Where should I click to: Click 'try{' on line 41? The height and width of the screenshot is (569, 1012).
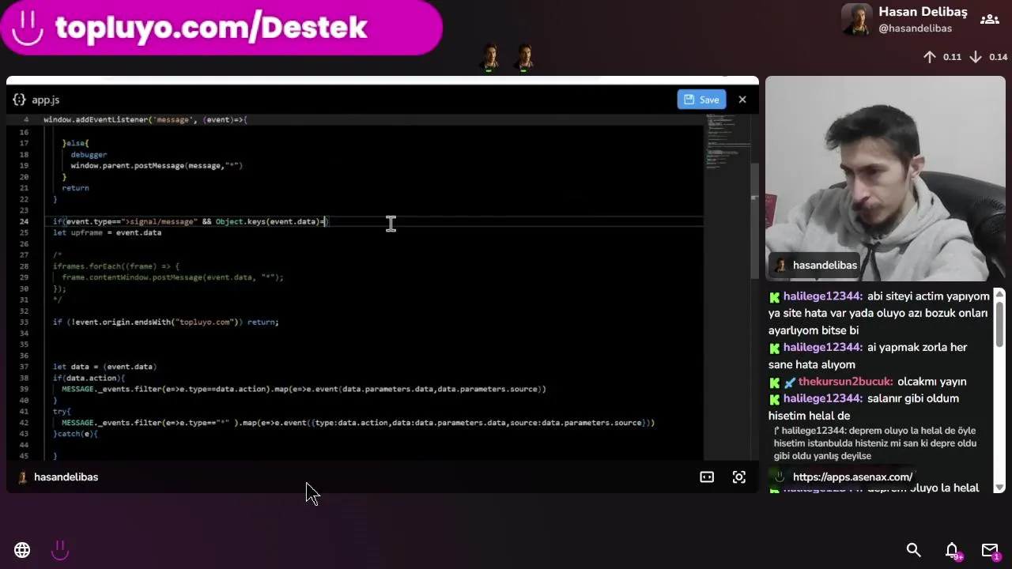62,411
